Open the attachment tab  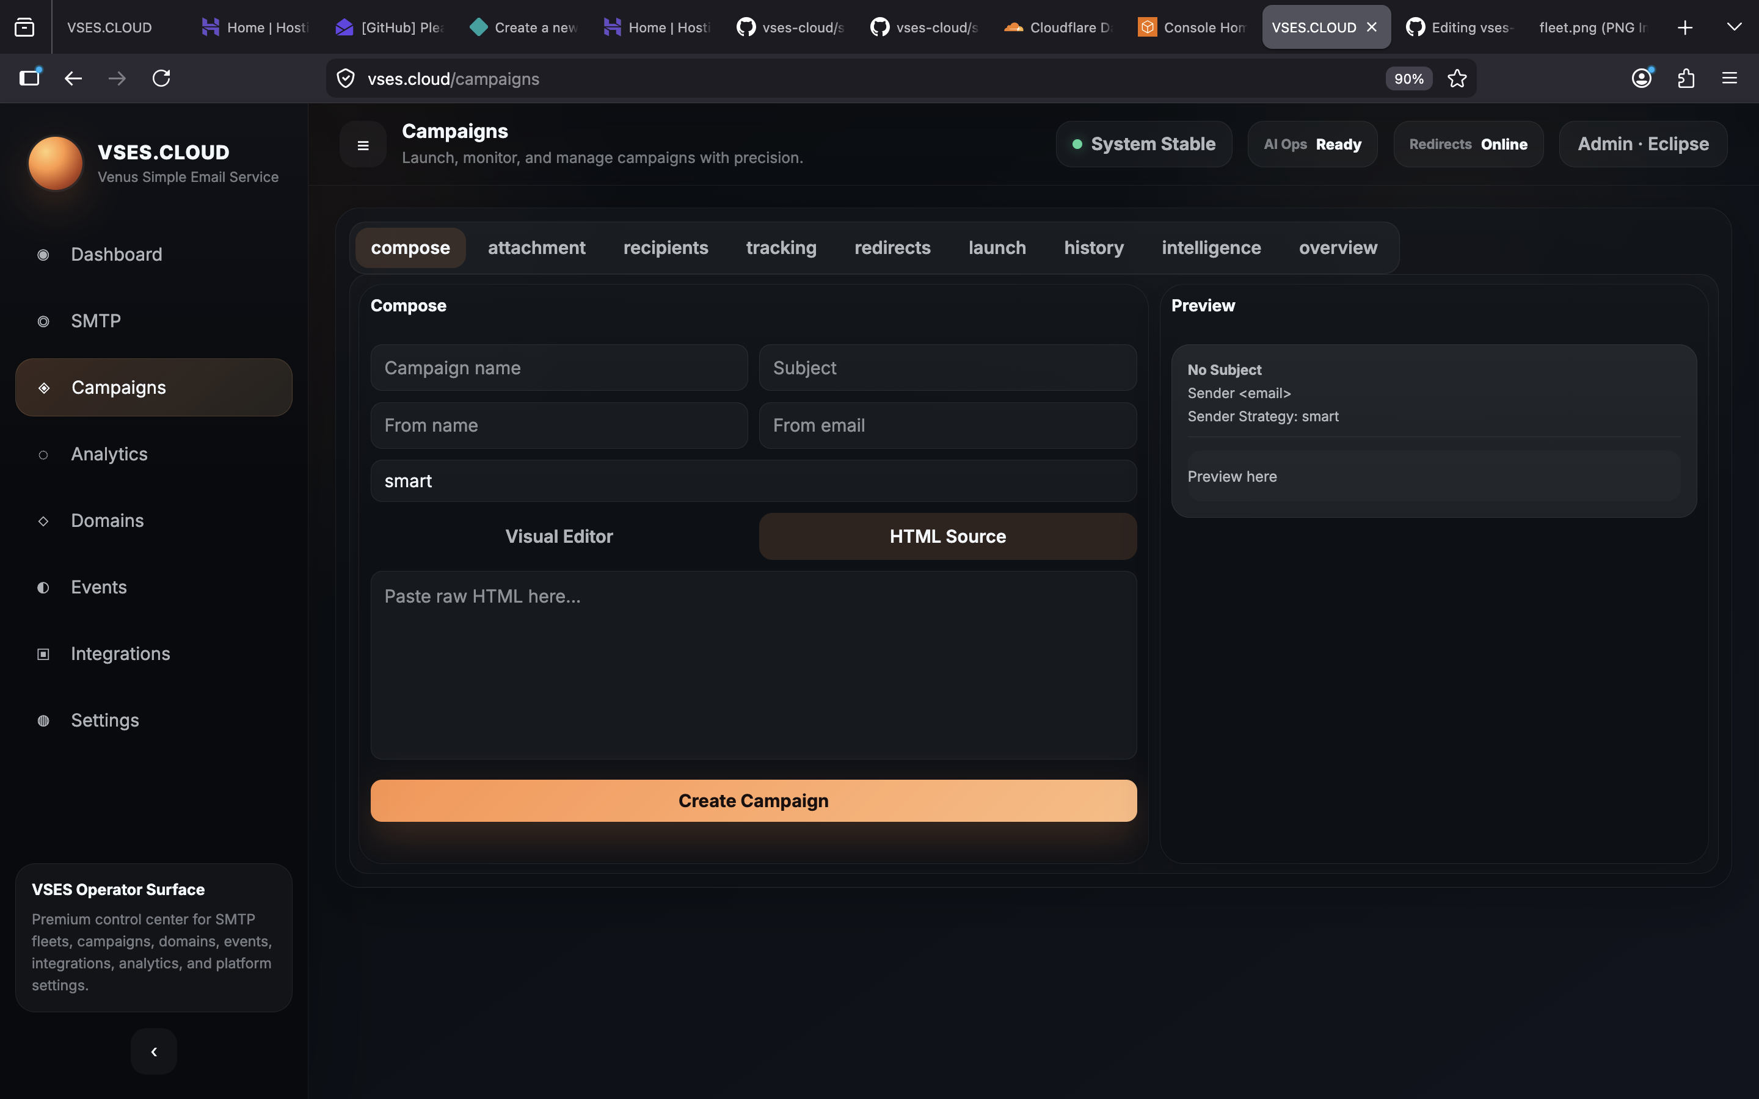pyautogui.click(x=536, y=248)
